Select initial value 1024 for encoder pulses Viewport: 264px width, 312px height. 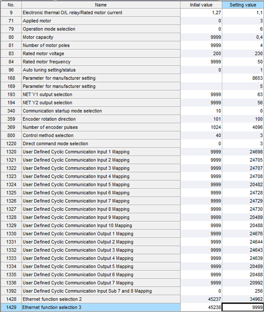click(201, 127)
